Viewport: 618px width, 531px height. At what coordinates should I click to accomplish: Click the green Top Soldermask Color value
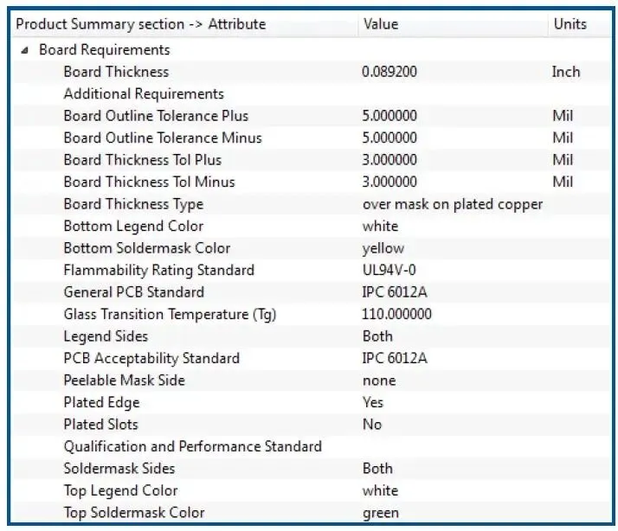(x=381, y=513)
